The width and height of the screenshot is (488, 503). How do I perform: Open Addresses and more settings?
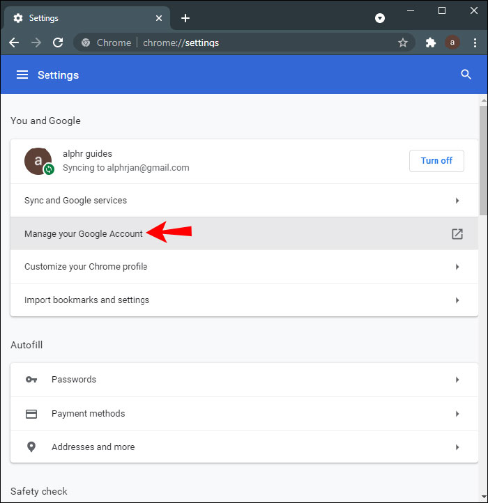[244, 447]
